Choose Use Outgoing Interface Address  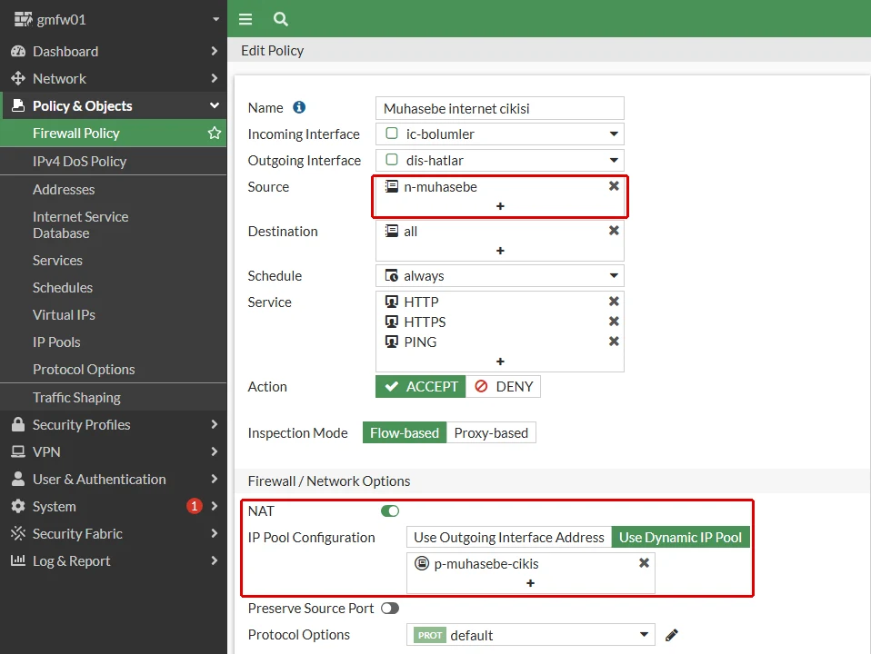point(509,538)
